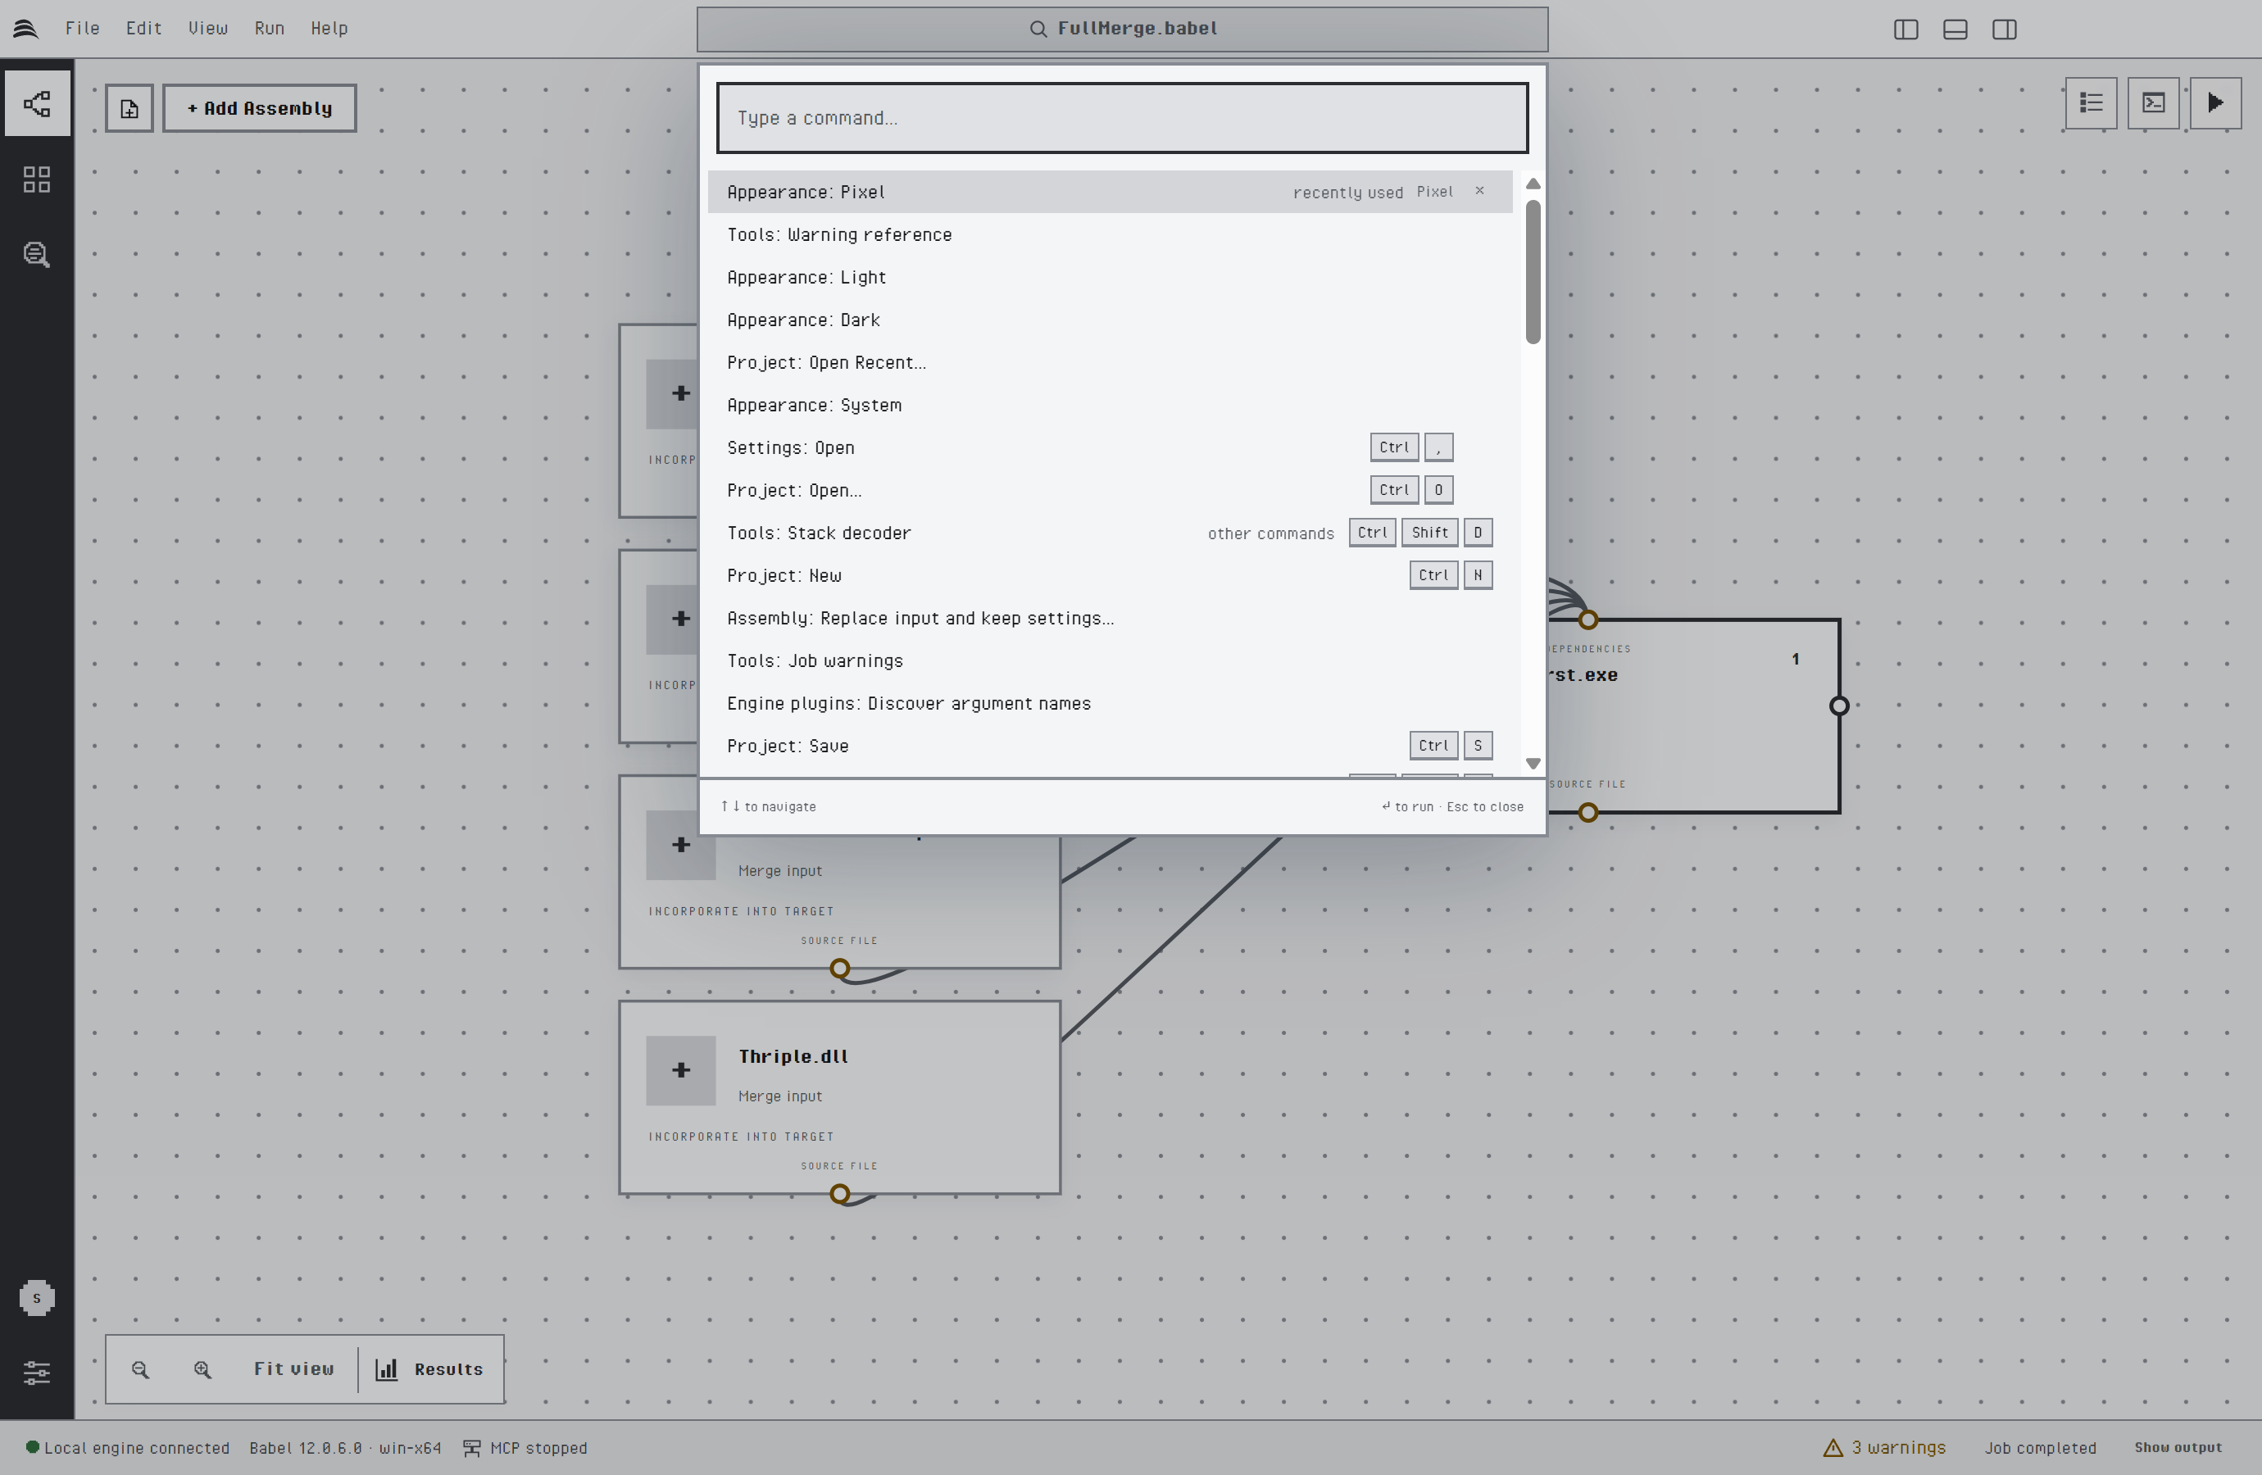Image resolution: width=2262 pixels, height=1475 pixels.
Task: Open the search inspector sidebar icon
Action: [37, 255]
